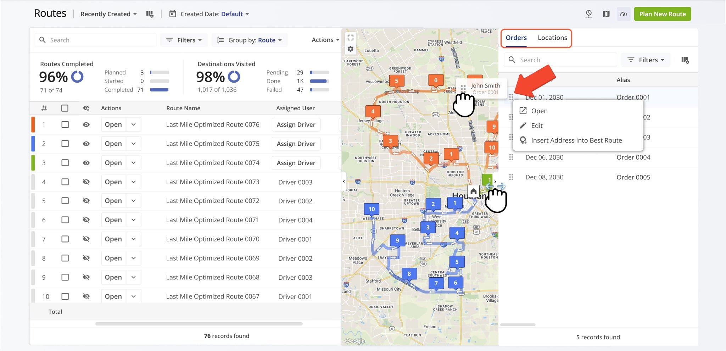This screenshot has width=726, height=351.
Task: Select Insert Address into Best Route
Action: click(576, 140)
